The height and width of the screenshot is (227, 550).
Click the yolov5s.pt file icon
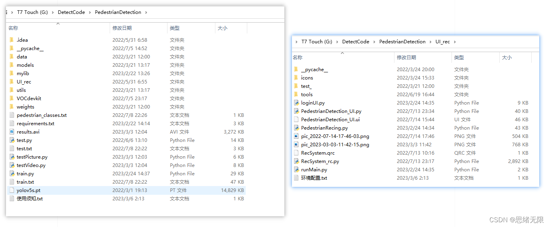pos(12,190)
